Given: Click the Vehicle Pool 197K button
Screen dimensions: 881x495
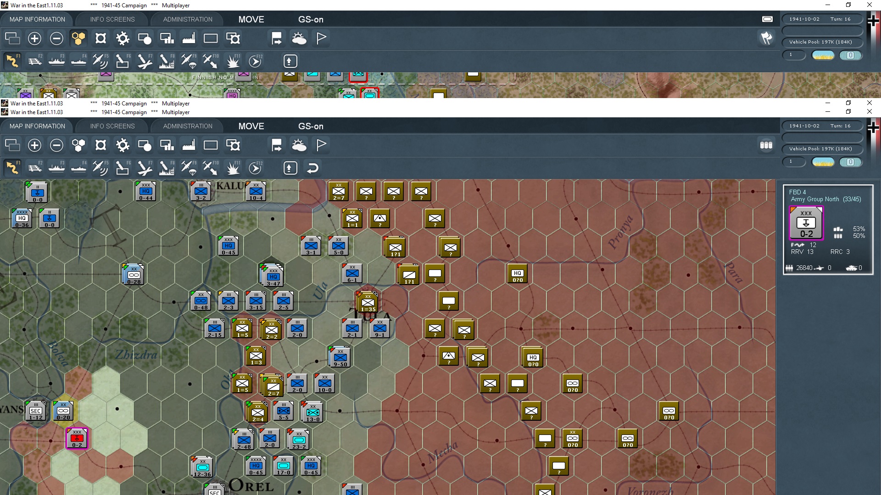Looking at the screenshot, I should coord(824,148).
